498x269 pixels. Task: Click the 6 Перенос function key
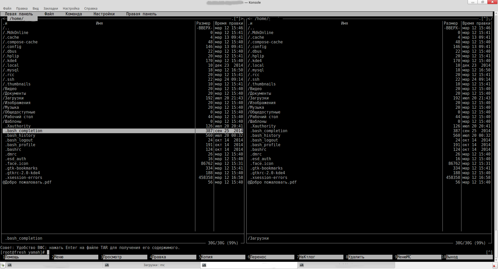point(271,257)
